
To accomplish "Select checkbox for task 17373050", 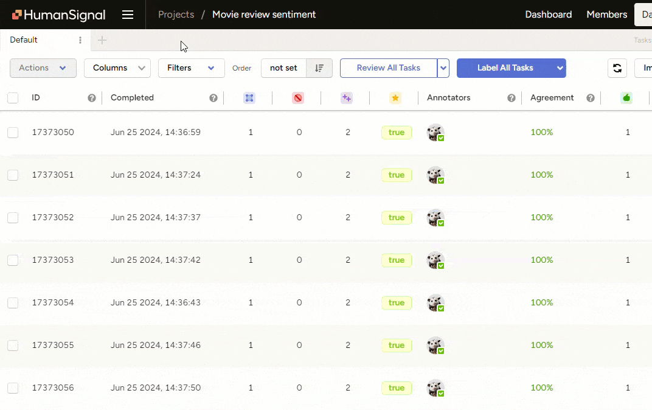I will click(x=13, y=133).
